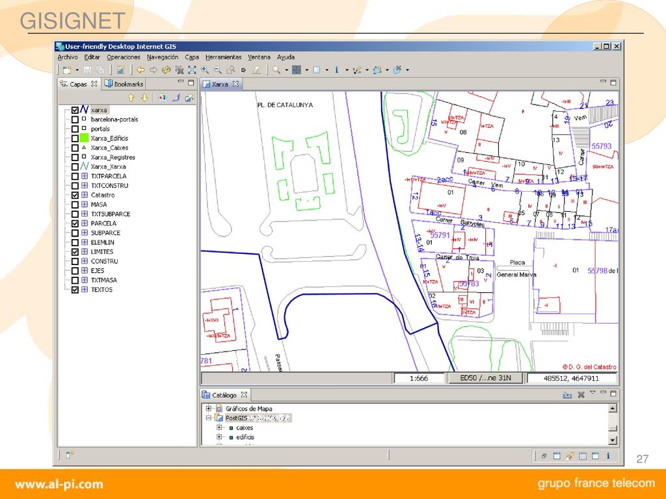The image size is (666, 499).
Task: Hide the TEXTOS layer
Action: pyautogui.click(x=75, y=290)
